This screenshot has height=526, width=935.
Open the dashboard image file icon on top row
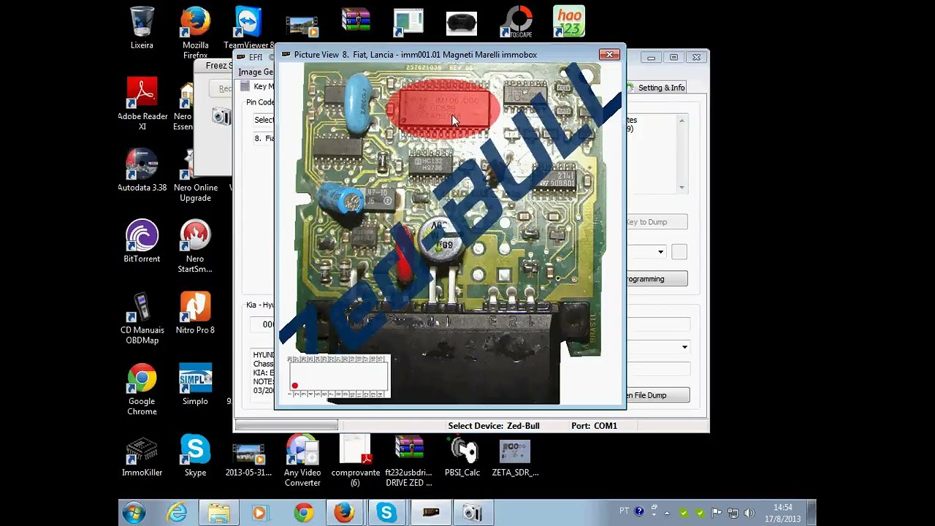[x=462, y=23]
